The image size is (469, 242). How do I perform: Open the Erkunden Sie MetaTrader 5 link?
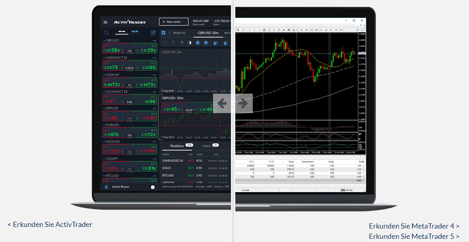[414, 236]
